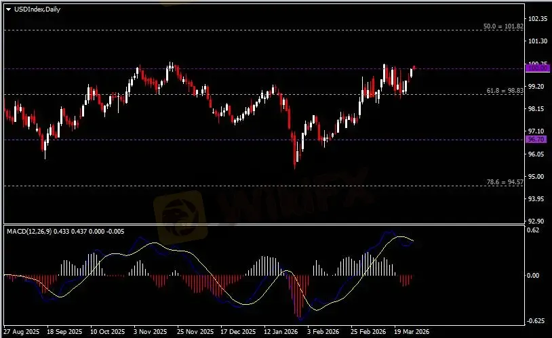Click the purple 96.70 price tag
The width and height of the screenshot is (552, 338).
point(536,139)
